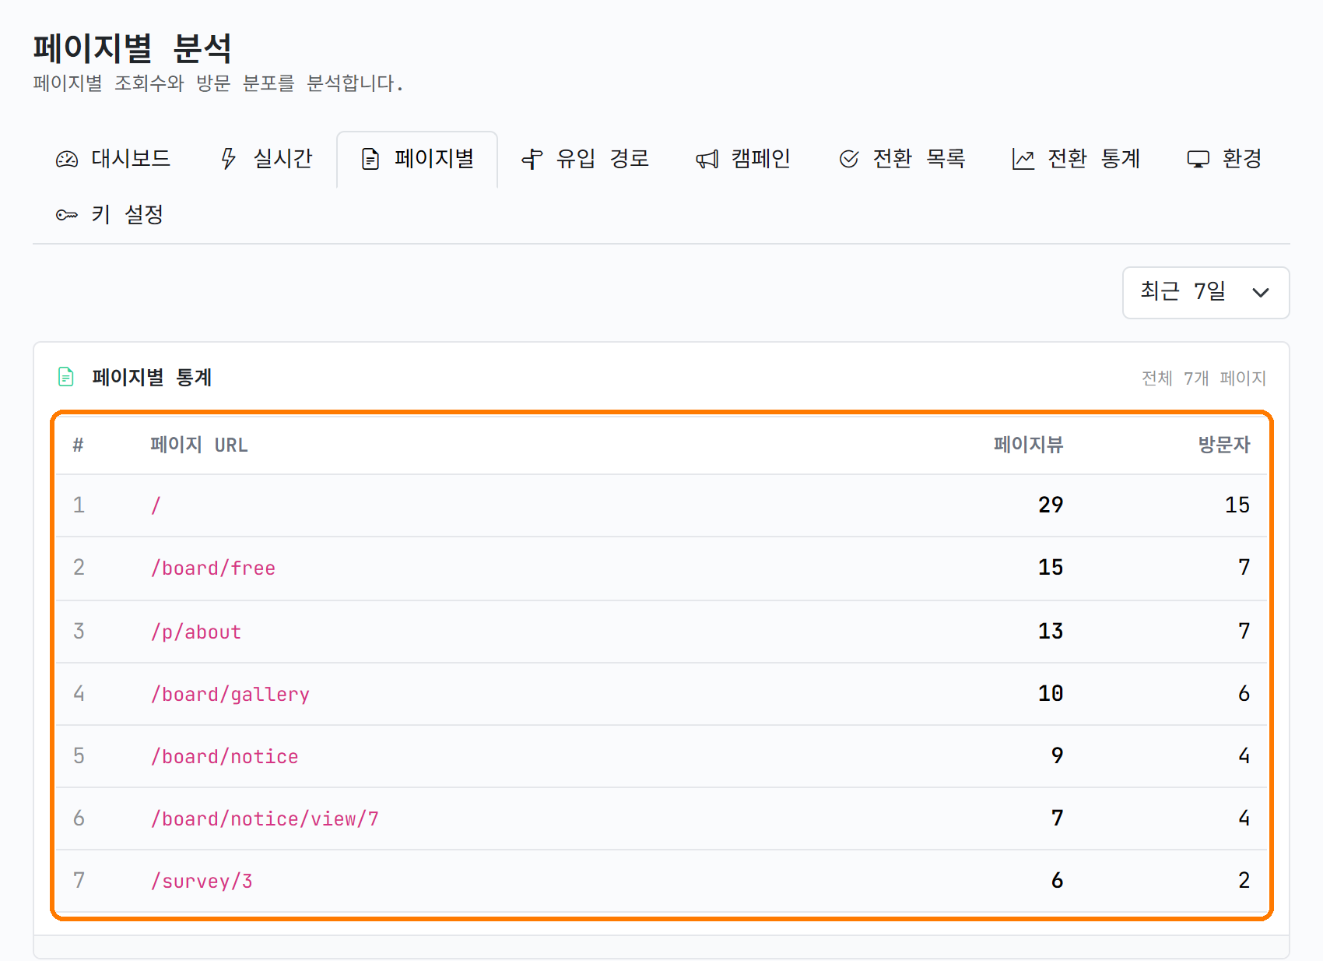The height and width of the screenshot is (961, 1323).
Task: Click the dashboard gauge icon
Action: [x=67, y=160]
